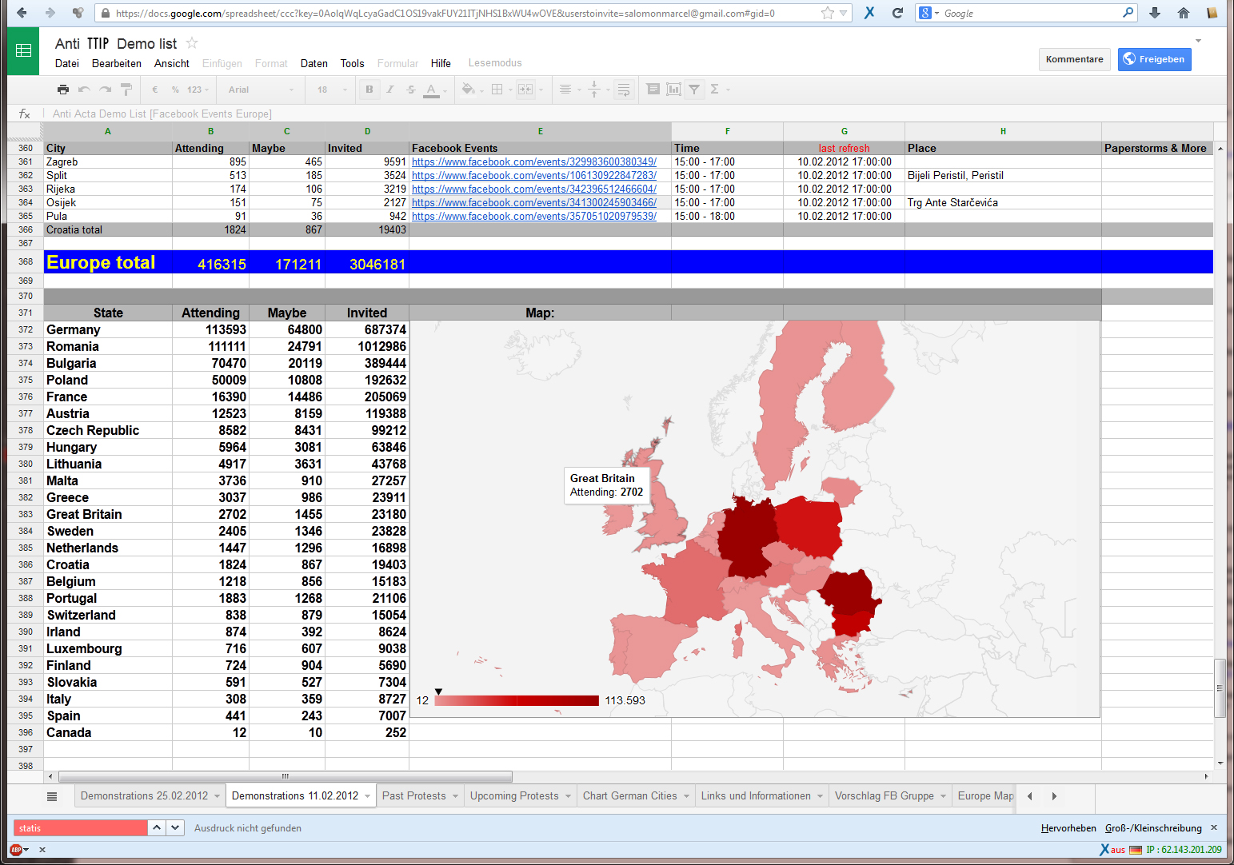Star the Anti TTIP Demo list document
The width and height of the screenshot is (1234, 865).
click(x=192, y=43)
